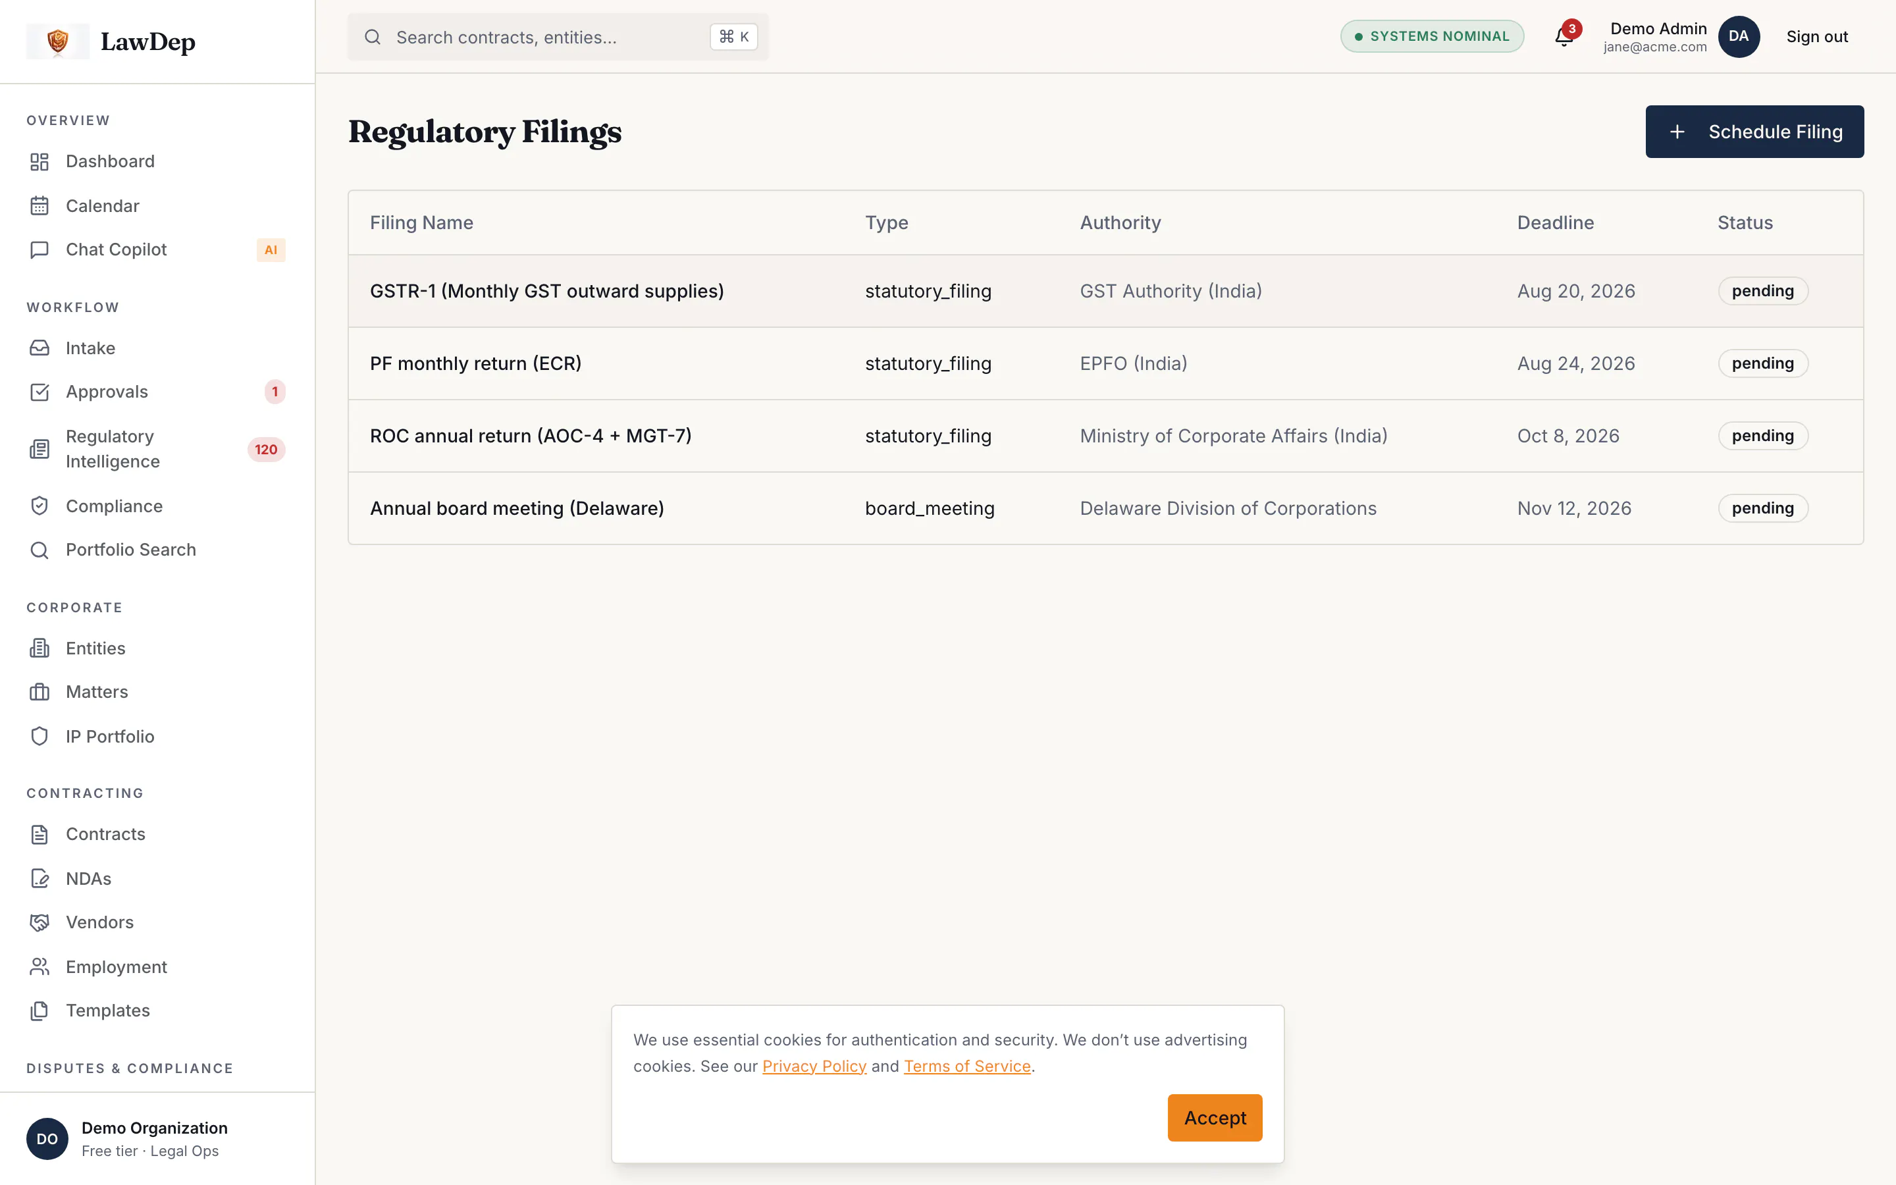Image resolution: width=1896 pixels, height=1185 pixels.
Task: Navigate to Contracts
Action: coord(157,835)
